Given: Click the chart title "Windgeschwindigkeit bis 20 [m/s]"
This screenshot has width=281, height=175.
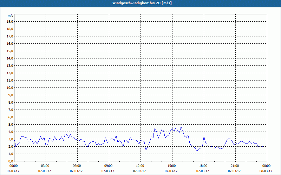Looking at the screenshot, I should coord(142,3).
